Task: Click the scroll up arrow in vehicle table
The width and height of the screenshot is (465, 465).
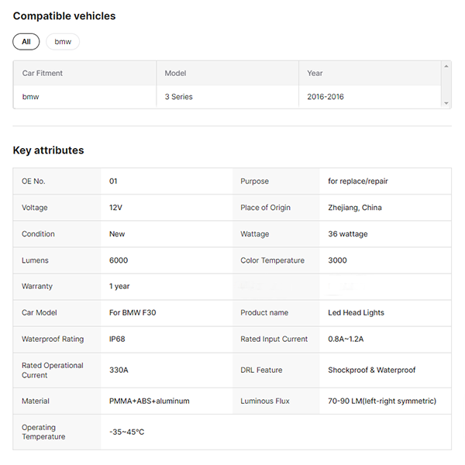Action: [x=446, y=67]
